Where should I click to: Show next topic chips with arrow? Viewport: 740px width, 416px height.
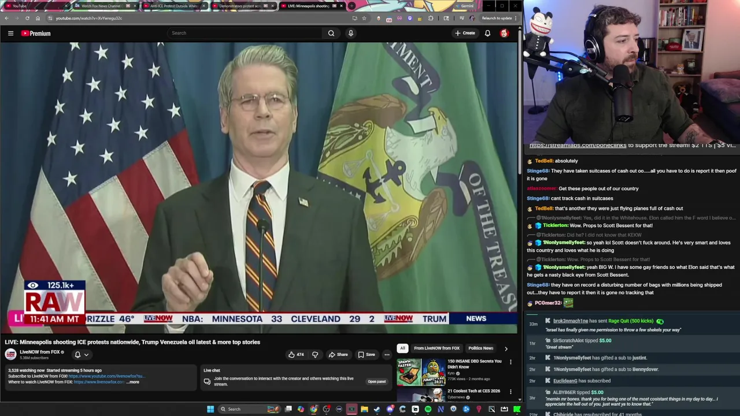[x=506, y=348]
